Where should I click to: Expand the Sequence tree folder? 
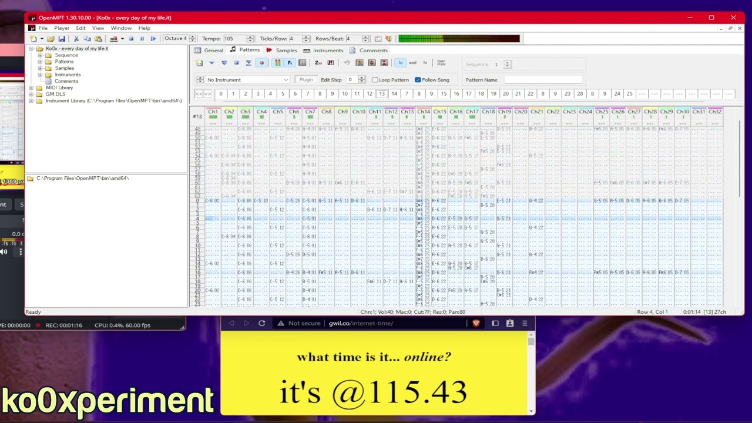40,55
